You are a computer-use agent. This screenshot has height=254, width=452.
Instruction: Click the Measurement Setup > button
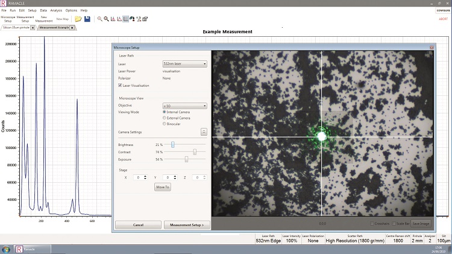[x=187, y=225]
